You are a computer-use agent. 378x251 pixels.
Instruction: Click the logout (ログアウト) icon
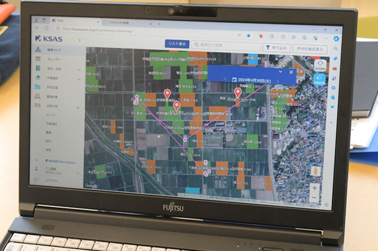click(36, 179)
